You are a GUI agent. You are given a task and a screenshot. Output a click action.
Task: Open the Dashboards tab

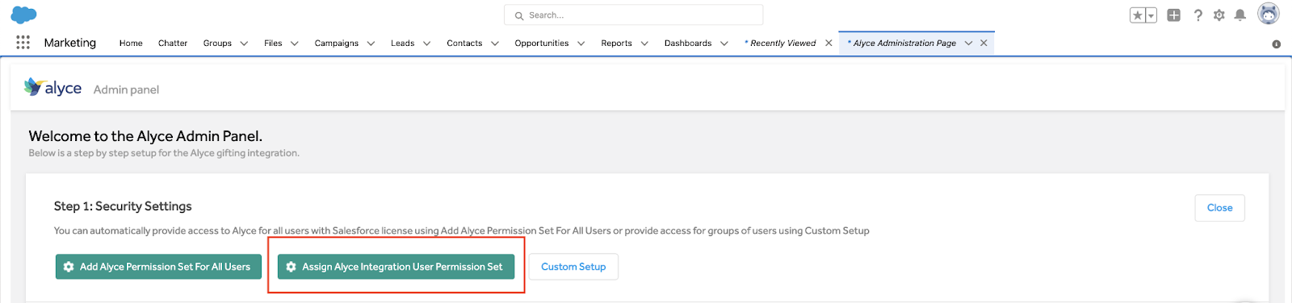point(688,44)
